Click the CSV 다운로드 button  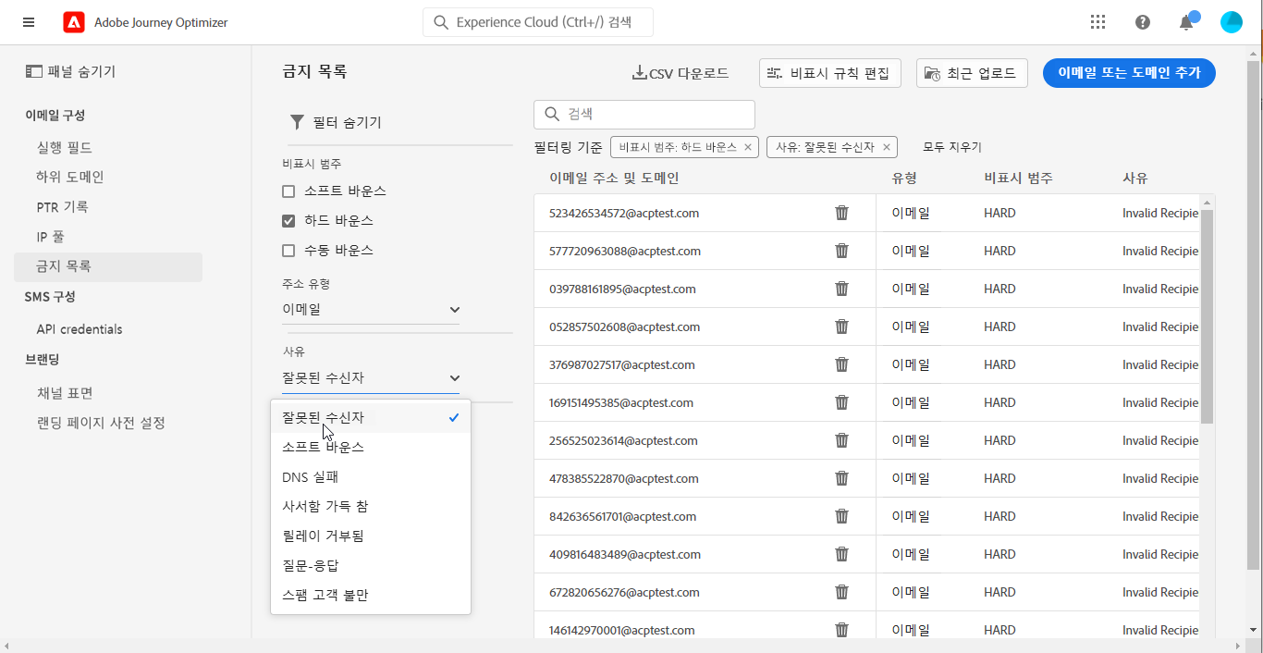coord(681,73)
